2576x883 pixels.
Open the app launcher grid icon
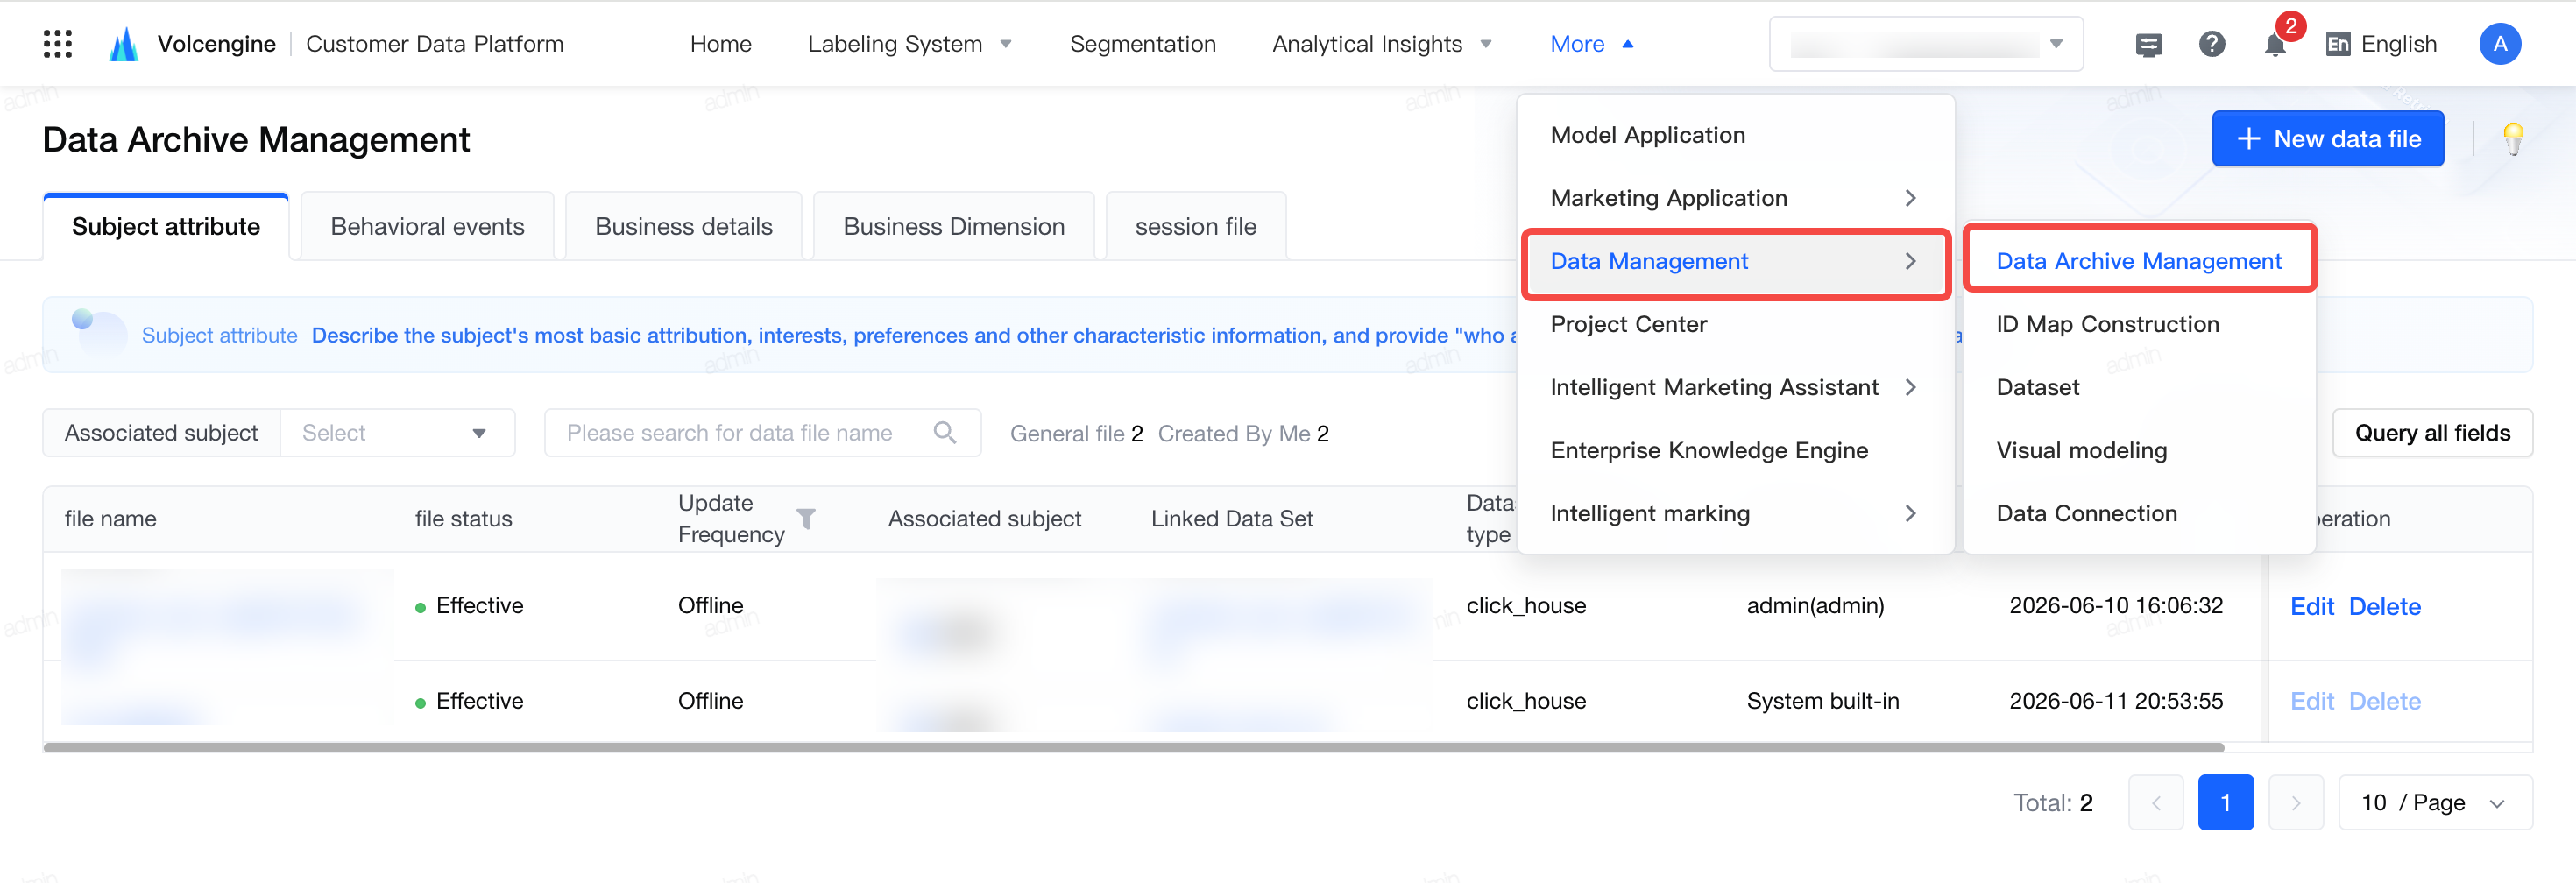[x=58, y=44]
